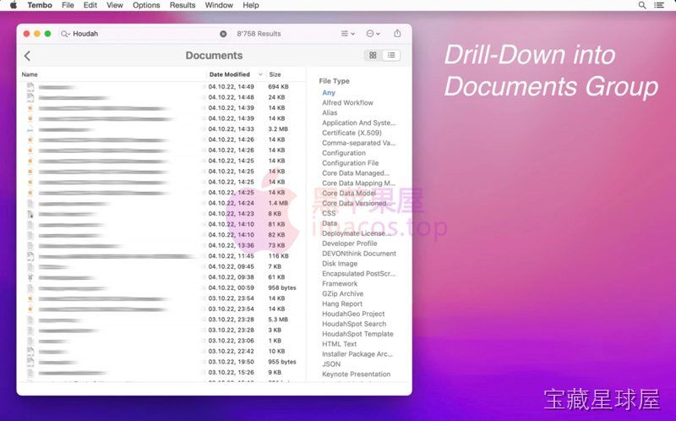Viewport: 676px width, 421px height.
Task: Switch to list view
Action: pos(391,55)
